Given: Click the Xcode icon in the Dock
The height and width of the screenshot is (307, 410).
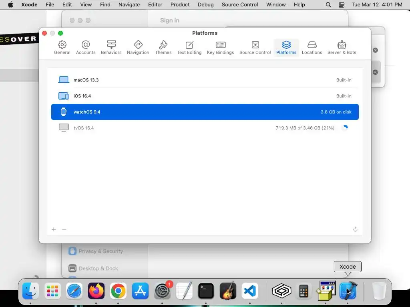Looking at the screenshot, I should pos(348,291).
